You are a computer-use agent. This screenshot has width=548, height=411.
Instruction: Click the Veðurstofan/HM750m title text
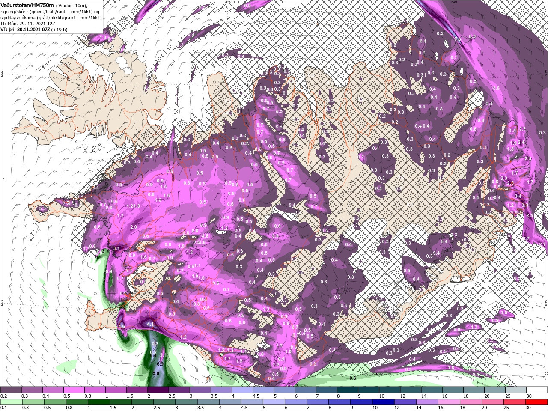coord(27,5)
